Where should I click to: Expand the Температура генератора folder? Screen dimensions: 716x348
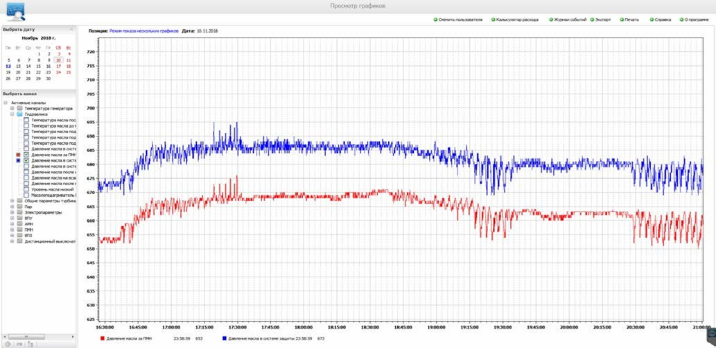(x=12, y=109)
